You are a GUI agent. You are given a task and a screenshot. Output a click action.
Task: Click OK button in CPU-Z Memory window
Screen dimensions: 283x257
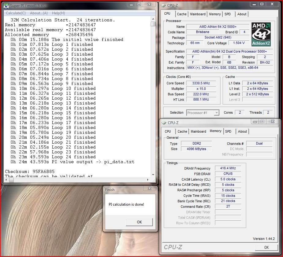(x=266, y=247)
